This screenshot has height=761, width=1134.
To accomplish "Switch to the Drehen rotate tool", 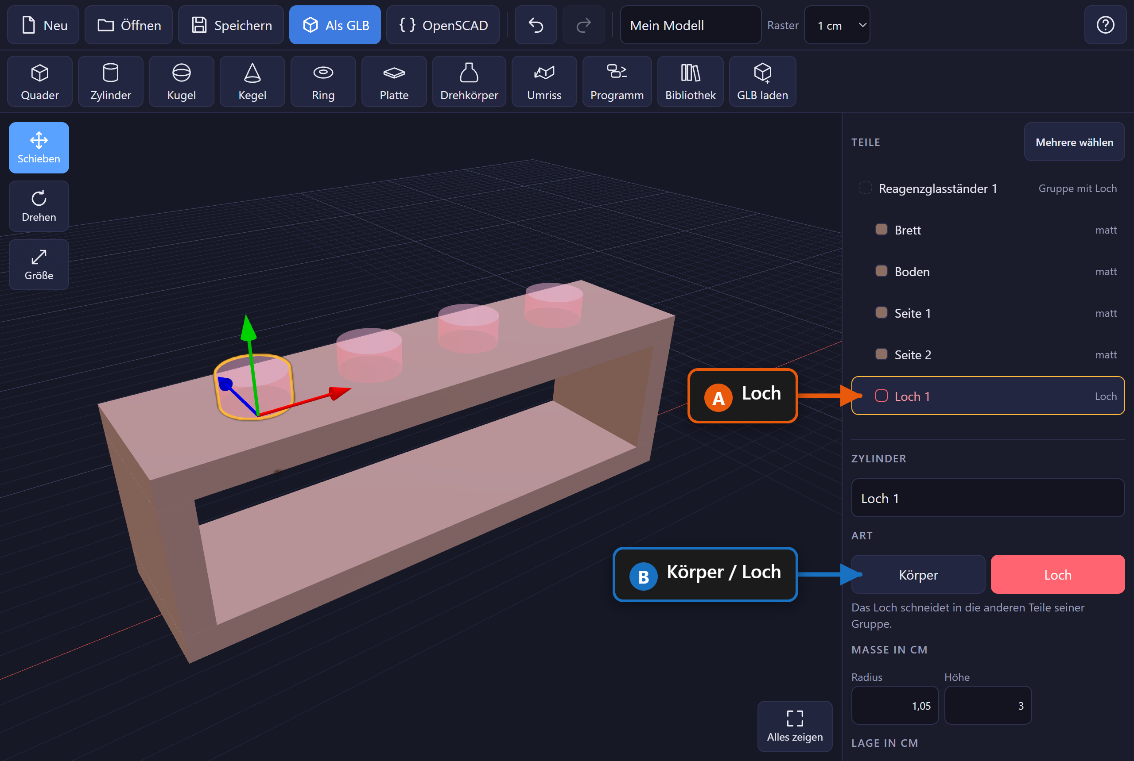I will tap(39, 206).
